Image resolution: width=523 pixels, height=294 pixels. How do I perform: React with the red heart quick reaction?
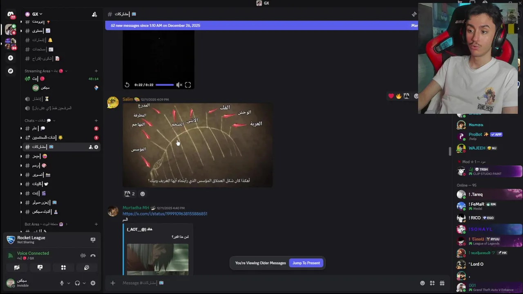pyautogui.click(x=391, y=96)
